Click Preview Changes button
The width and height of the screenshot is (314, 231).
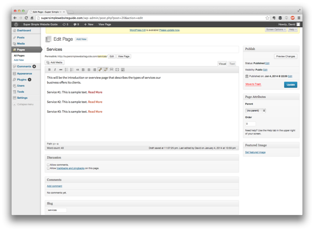(285, 57)
